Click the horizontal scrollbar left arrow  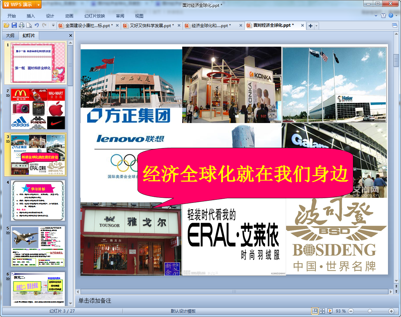coord(78,291)
